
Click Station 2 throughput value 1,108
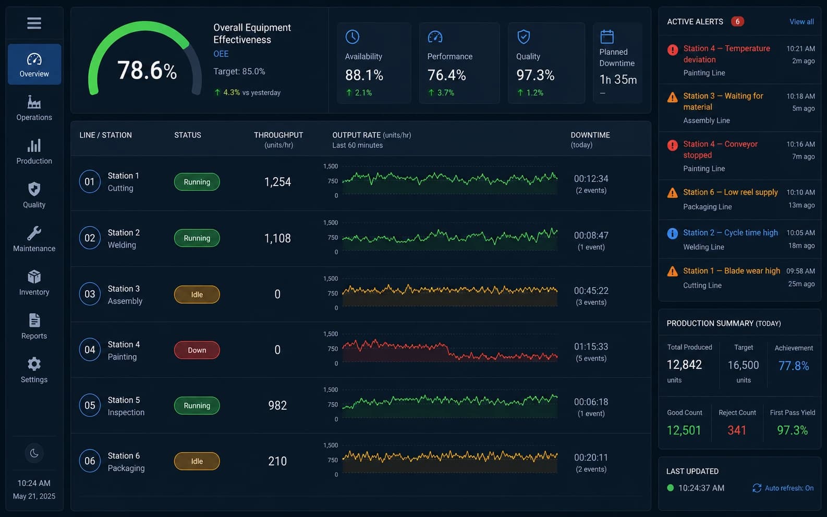[x=277, y=238]
